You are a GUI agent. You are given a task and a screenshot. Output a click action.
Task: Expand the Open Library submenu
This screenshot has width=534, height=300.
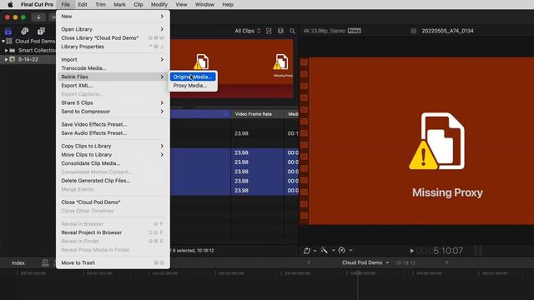(x=113, y=29)
